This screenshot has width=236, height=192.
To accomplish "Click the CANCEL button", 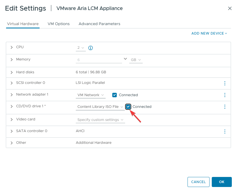I will [x=198, y=182].
